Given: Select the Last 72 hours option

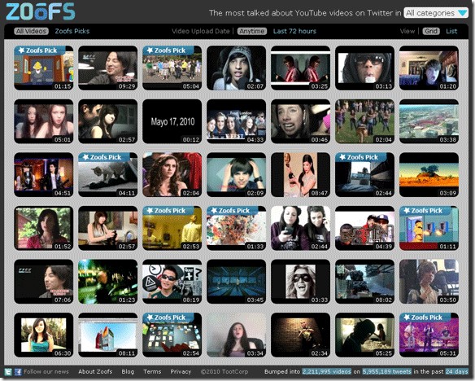Looking at the screenshot, I should [x=294, y=31].
